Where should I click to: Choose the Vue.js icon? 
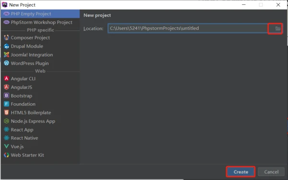[x=6, y=146]
